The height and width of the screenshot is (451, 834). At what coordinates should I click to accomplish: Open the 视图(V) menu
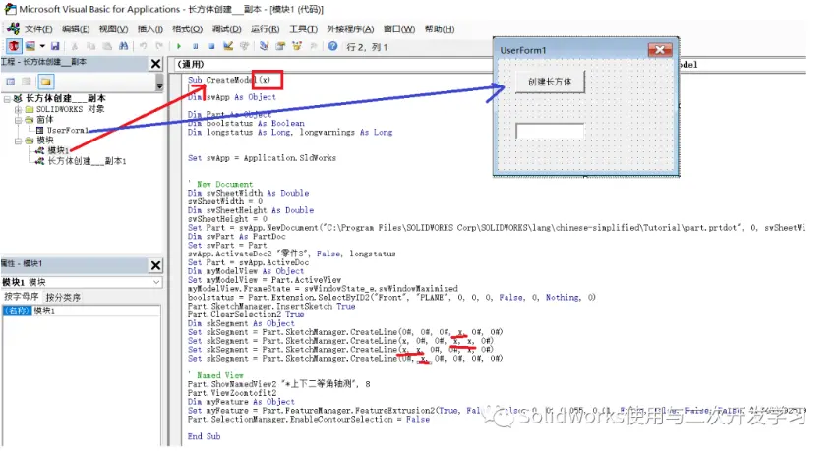[113, 29]
